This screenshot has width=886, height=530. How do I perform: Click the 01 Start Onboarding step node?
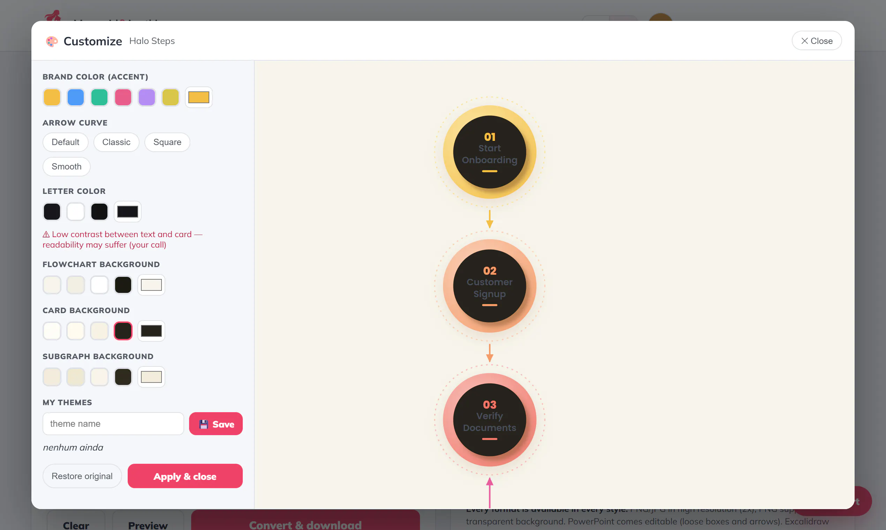pos(489,152)
